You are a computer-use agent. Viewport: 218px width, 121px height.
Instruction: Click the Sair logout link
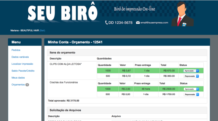coord(42,30)
